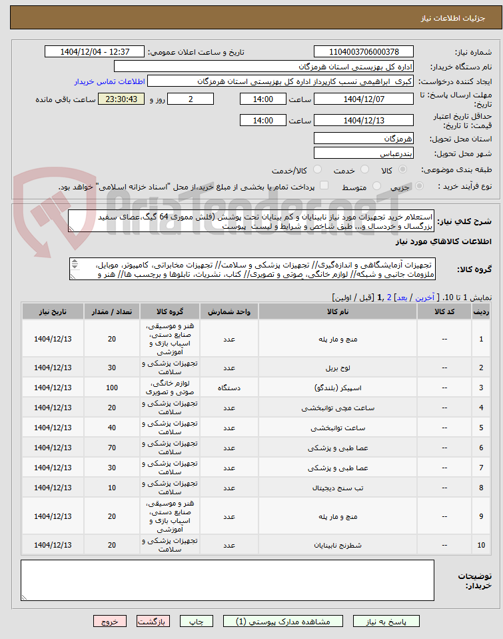This screenshot has width=503, height=639.
Task: Select the کالا/خدمت radio button
Action: (x=317, y=169)
